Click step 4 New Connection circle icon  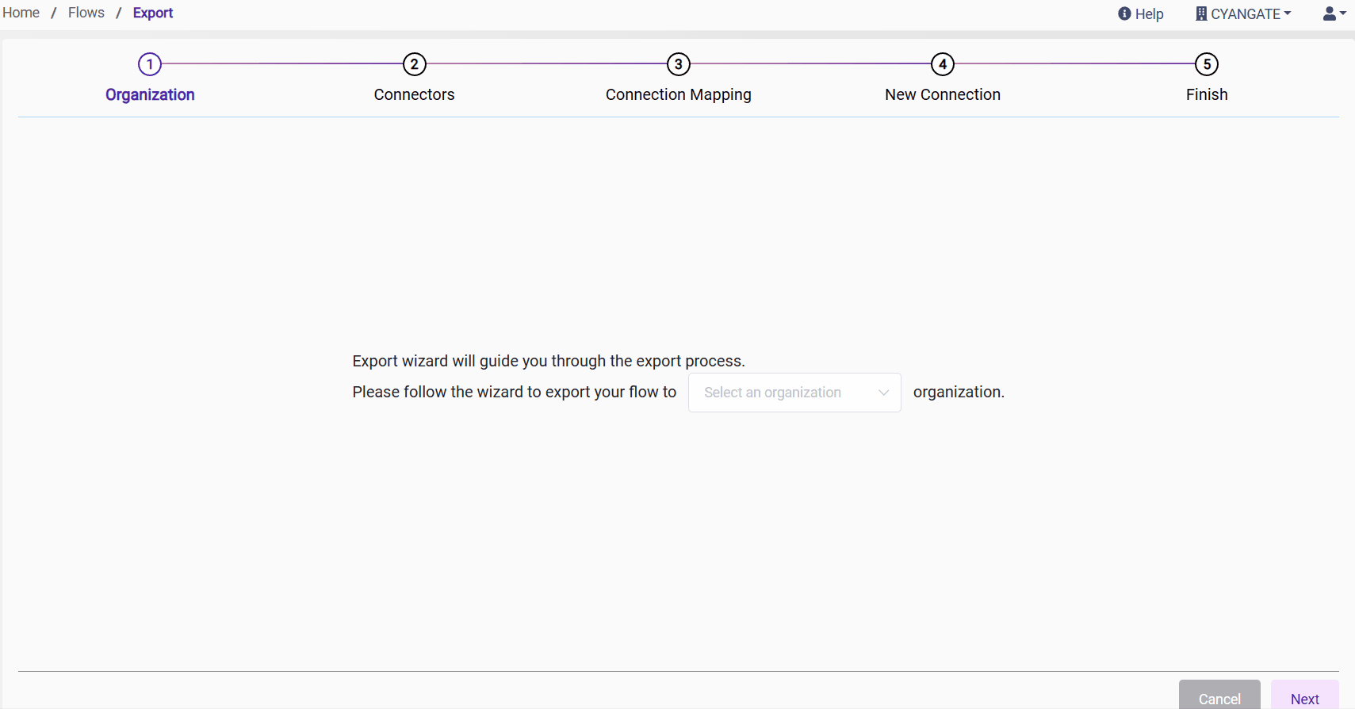(942, 64)
